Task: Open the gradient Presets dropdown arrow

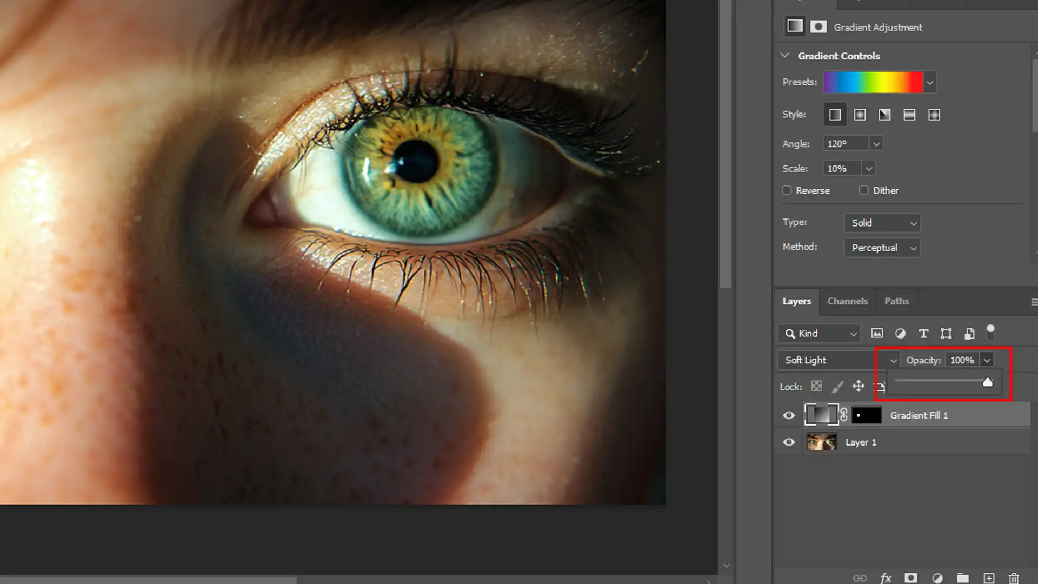Action: click(x=930, y=83)
